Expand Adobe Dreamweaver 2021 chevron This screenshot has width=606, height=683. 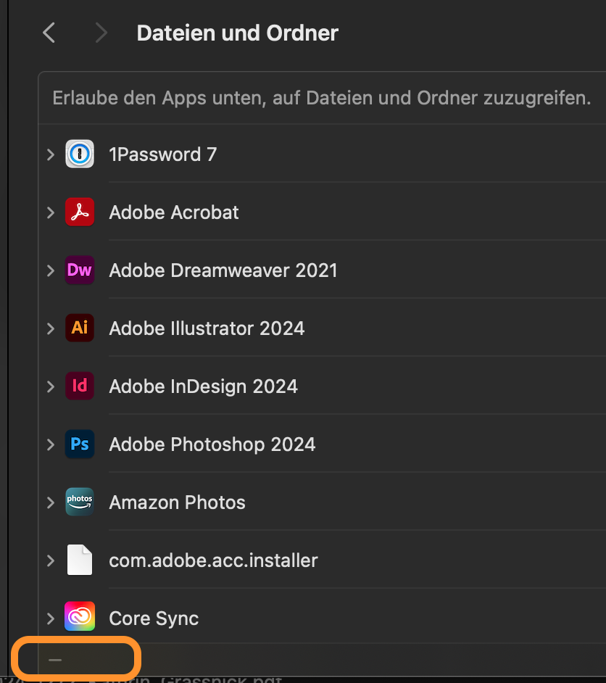pos(51,270)
